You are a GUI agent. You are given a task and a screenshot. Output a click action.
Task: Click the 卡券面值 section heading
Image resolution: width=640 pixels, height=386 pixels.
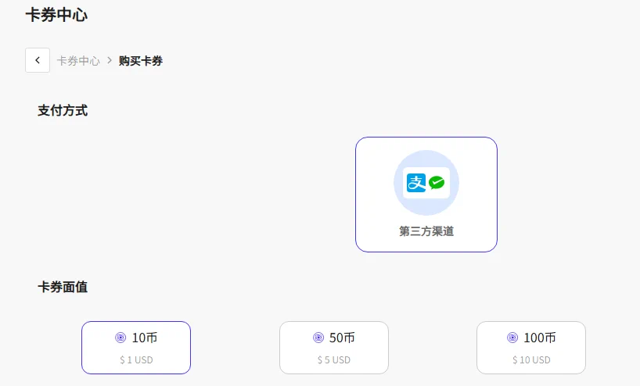click(x=63, y=287)
